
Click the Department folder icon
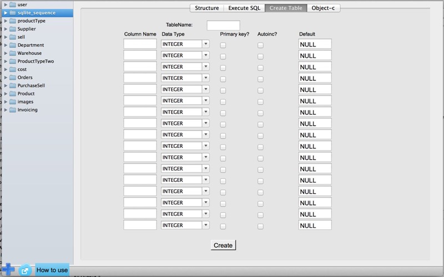point(12,45)
